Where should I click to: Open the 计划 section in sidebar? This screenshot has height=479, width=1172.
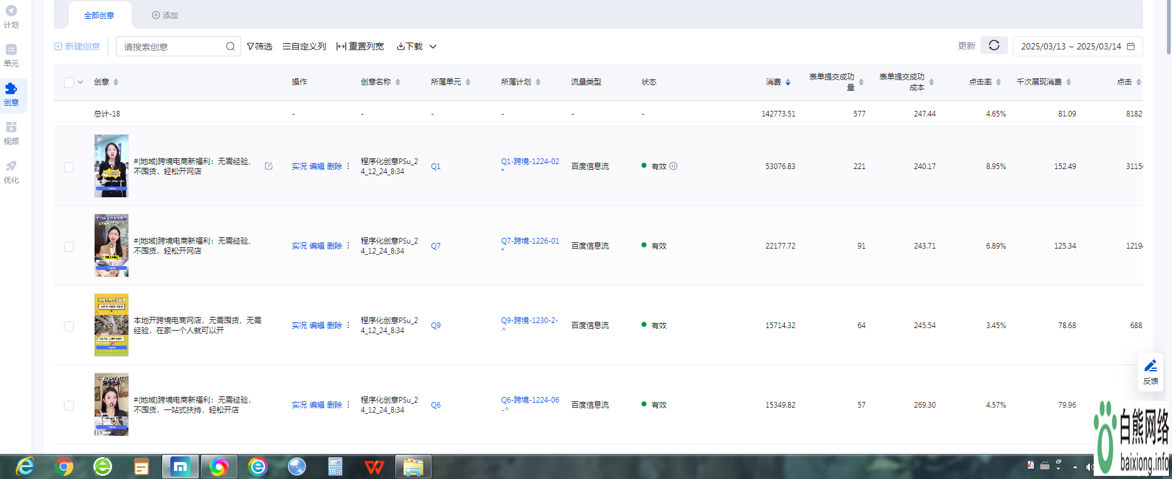11,17
